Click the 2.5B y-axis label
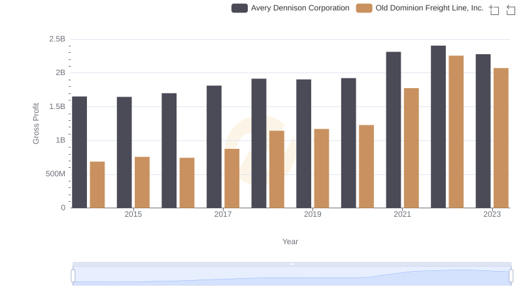 [58, 39]
